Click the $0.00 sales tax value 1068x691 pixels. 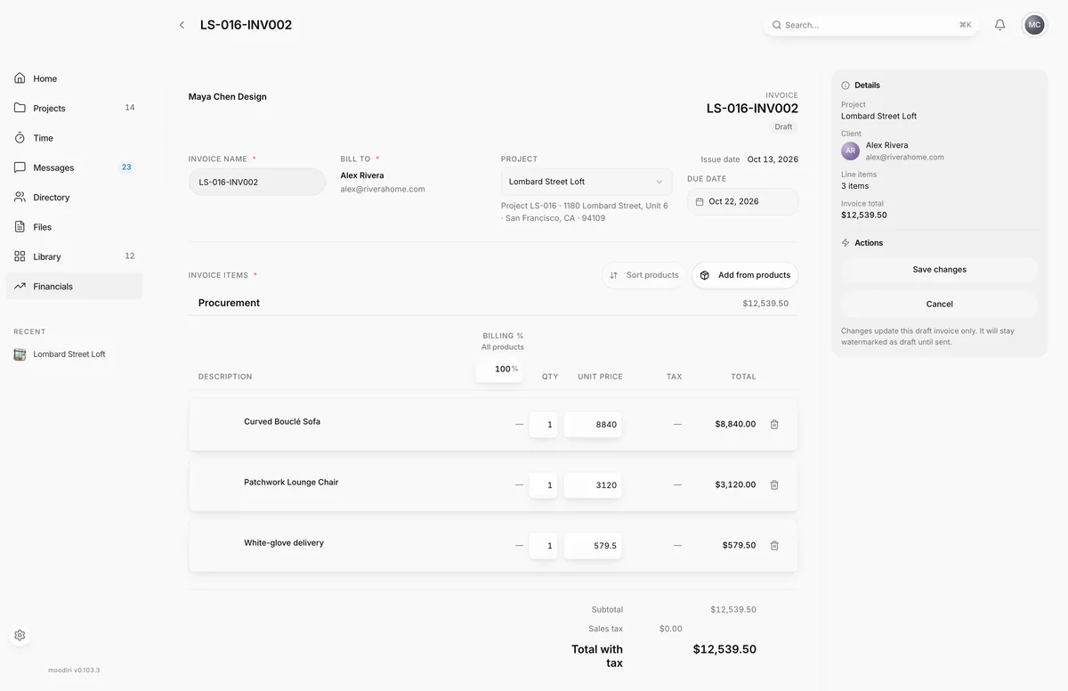click(x=671, y=630)
